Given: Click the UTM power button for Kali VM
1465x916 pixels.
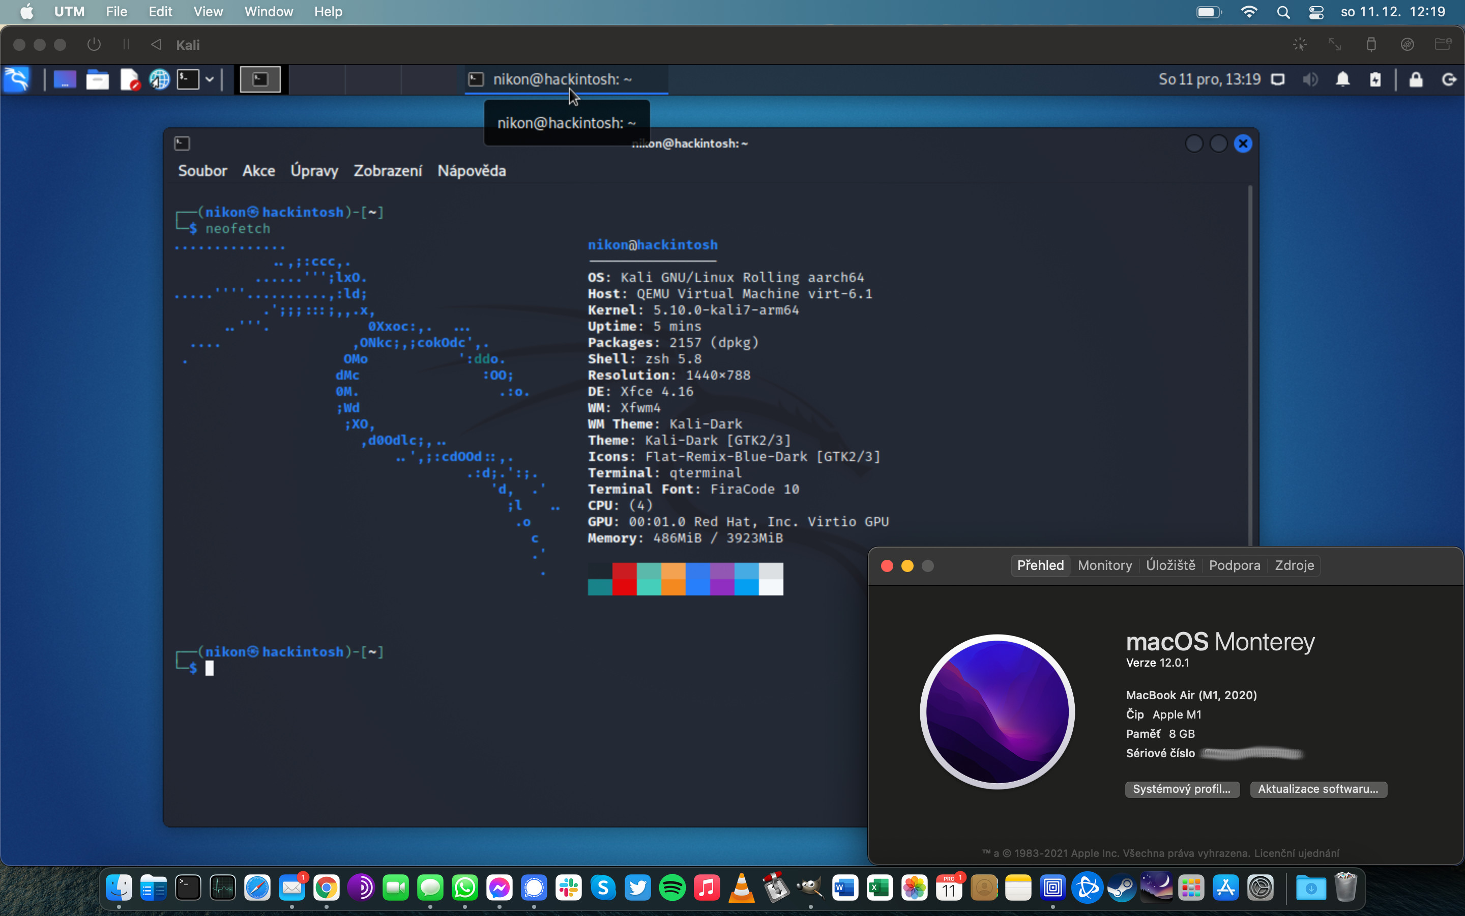Looking at the screenshot, I should (93, 45).
